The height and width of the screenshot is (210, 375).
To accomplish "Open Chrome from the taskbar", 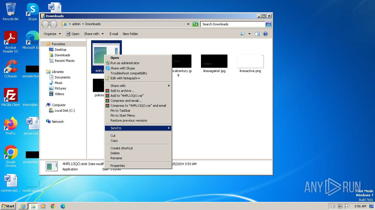I will (x=53, y=206).
